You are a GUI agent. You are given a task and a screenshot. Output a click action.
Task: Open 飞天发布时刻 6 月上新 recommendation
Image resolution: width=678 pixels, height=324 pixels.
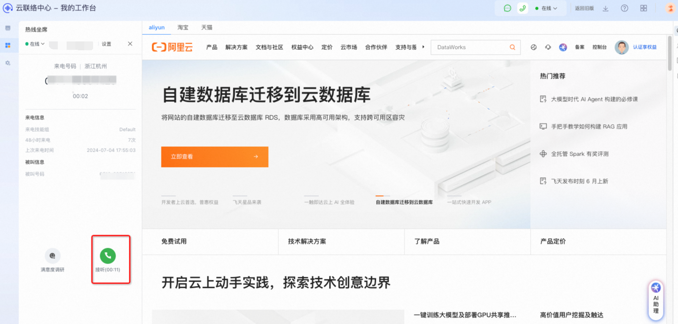click(x=580, y=181)
